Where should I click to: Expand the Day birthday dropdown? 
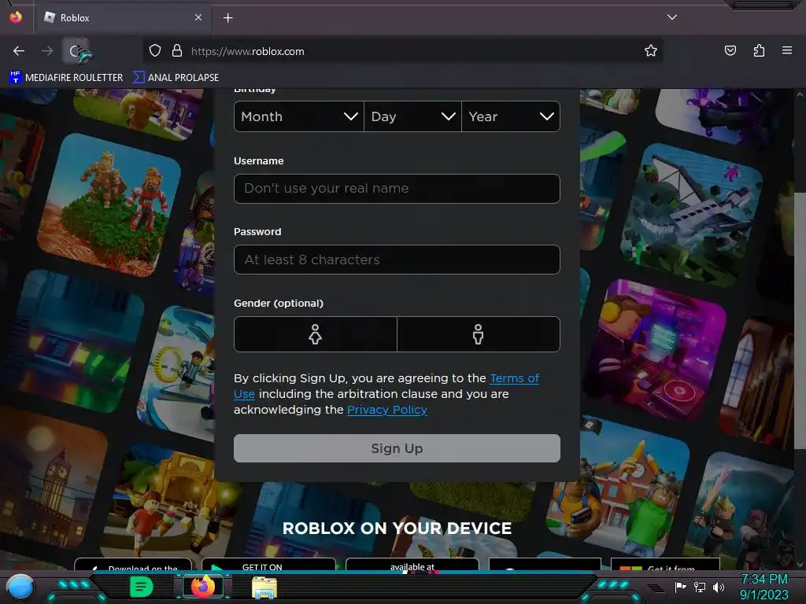click(412, 116)
